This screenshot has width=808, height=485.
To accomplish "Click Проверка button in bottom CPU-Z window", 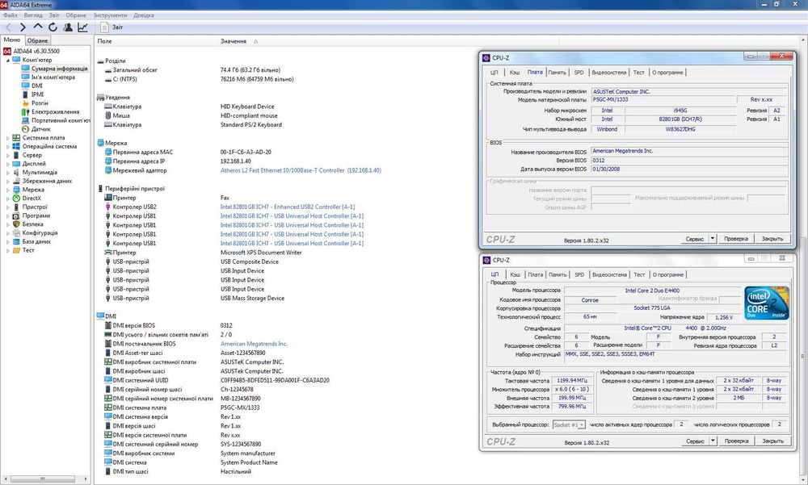I will [735, 441].
